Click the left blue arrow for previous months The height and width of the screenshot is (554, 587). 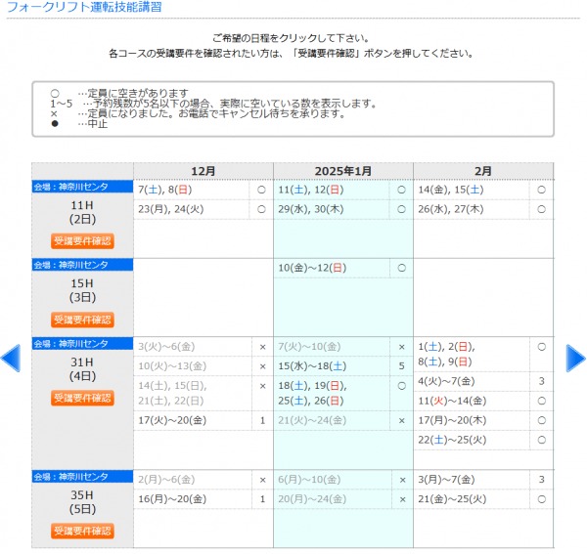pos(10,358)
